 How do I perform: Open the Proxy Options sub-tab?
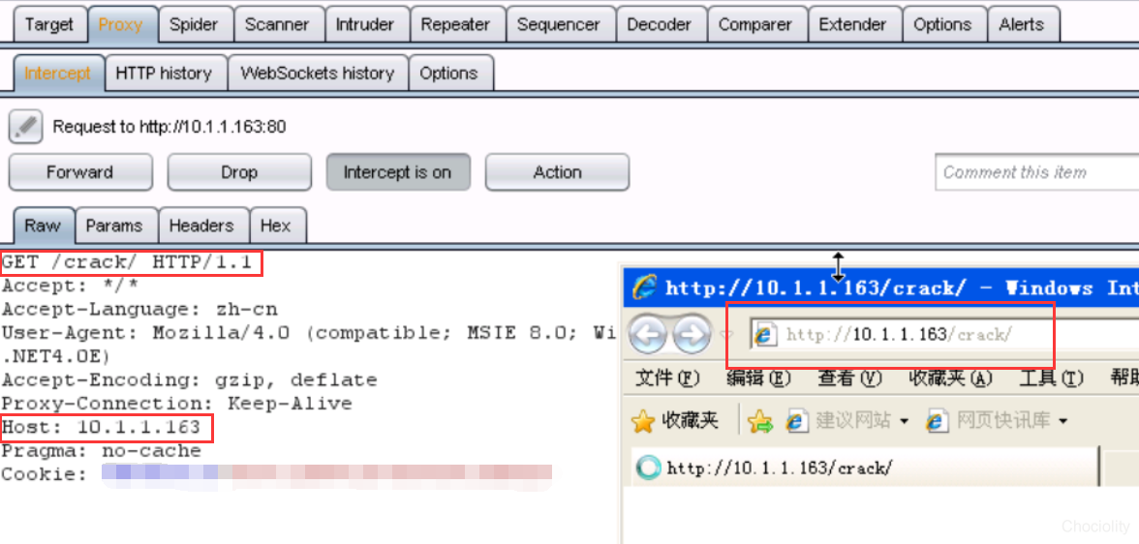[449, 74]
